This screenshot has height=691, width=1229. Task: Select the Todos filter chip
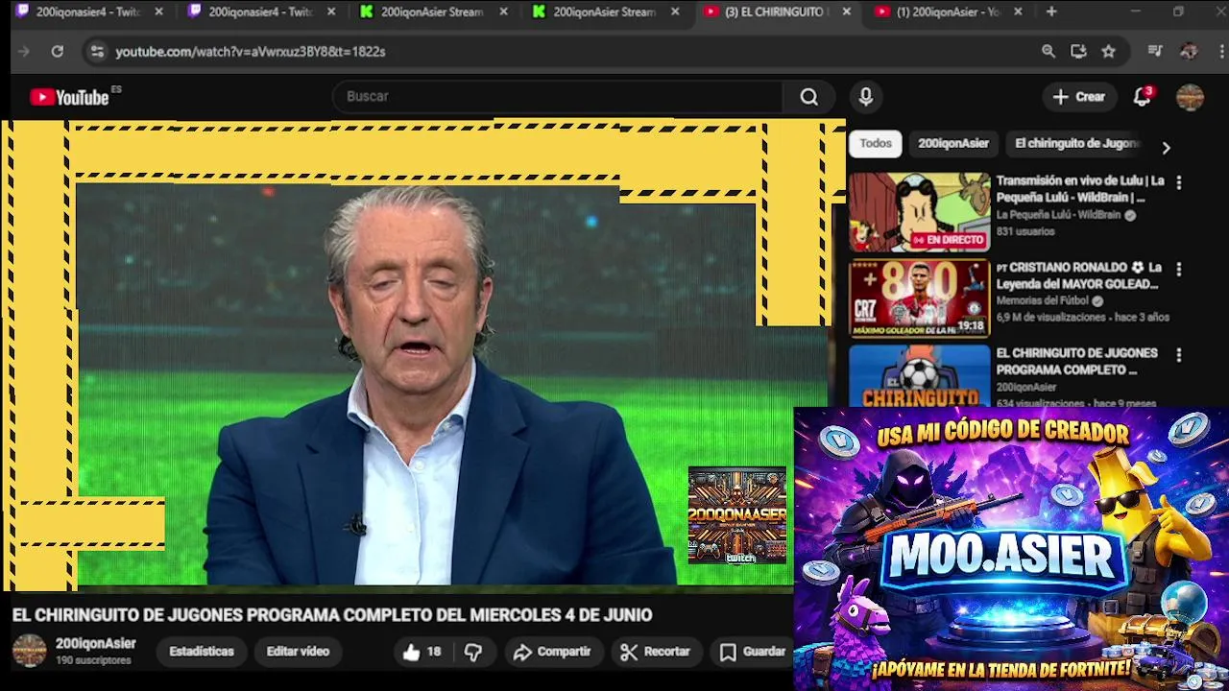click(x=875, y=143)
